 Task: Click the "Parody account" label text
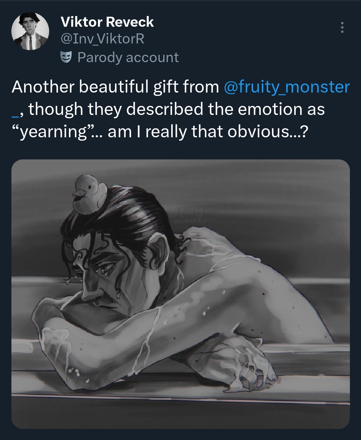tap(128, 57)
